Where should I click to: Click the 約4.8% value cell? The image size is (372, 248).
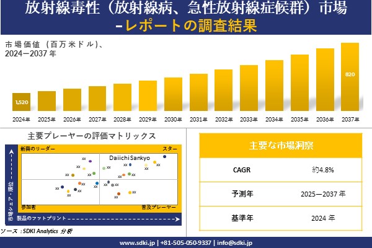click(324, 169)
